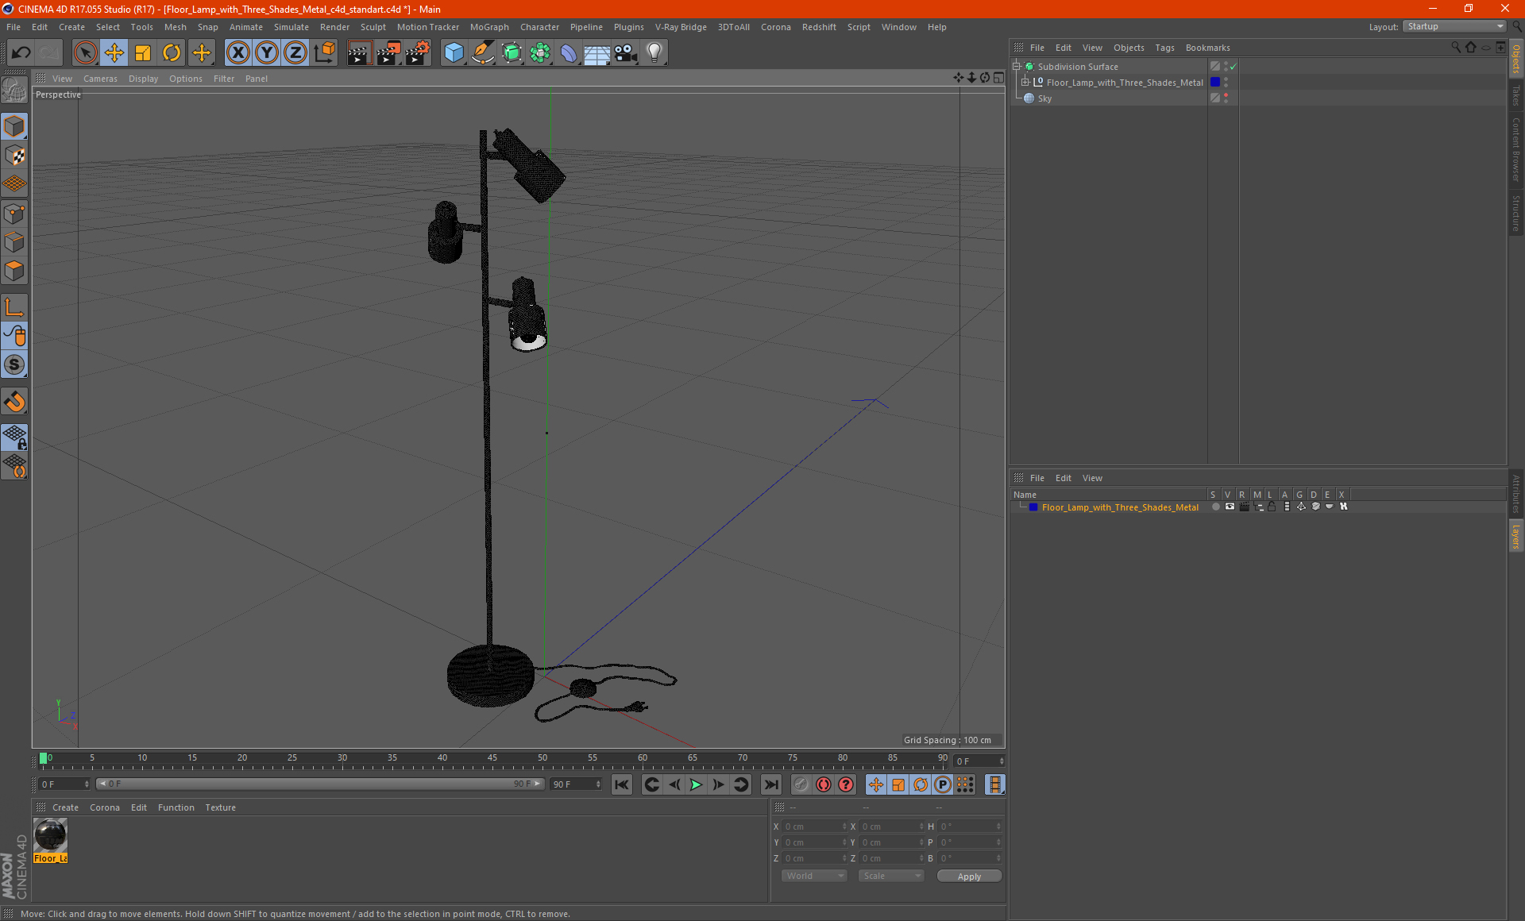Click the Locked Workplane icon
Screen dimensions: 1525x921
14,437
